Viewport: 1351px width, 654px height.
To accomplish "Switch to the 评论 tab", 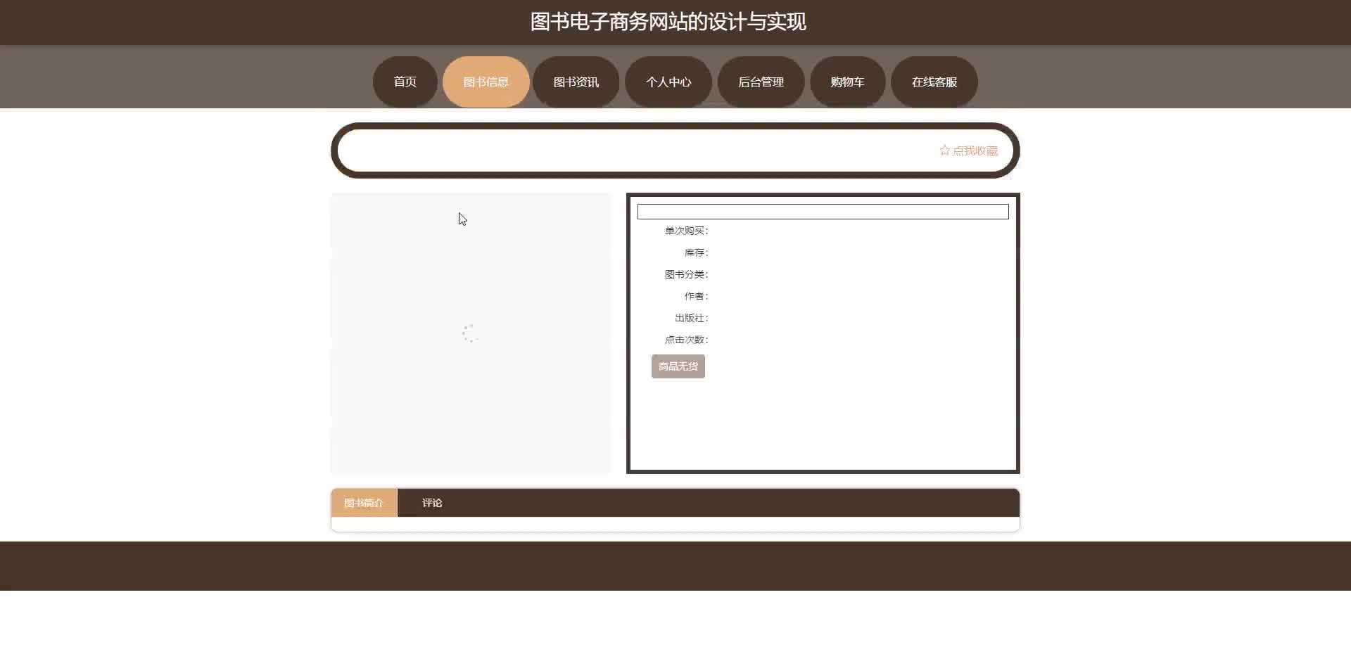I will [x=432, y=503].
